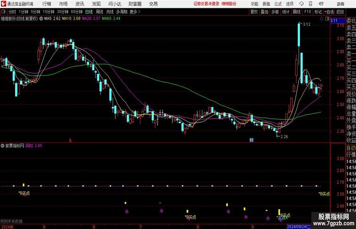This screenshot has width=356, height=229.
Task: Click the 标记 mark button
Action: 318,12
